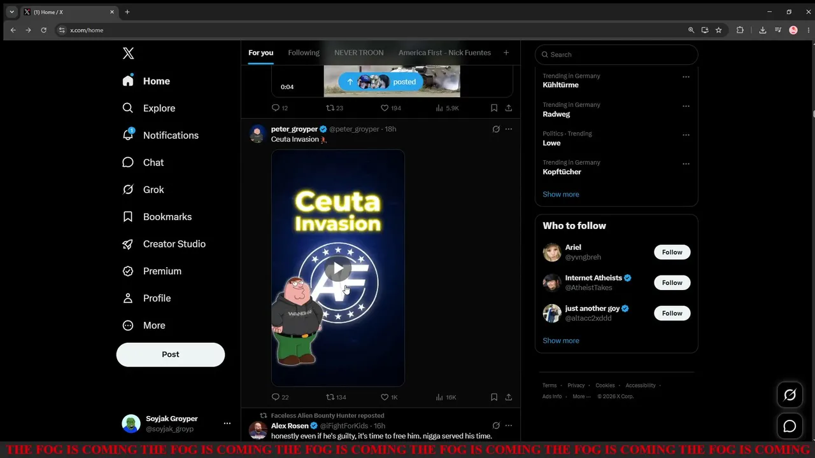Open America First - Nick Fuentes tab

point(444,53)
